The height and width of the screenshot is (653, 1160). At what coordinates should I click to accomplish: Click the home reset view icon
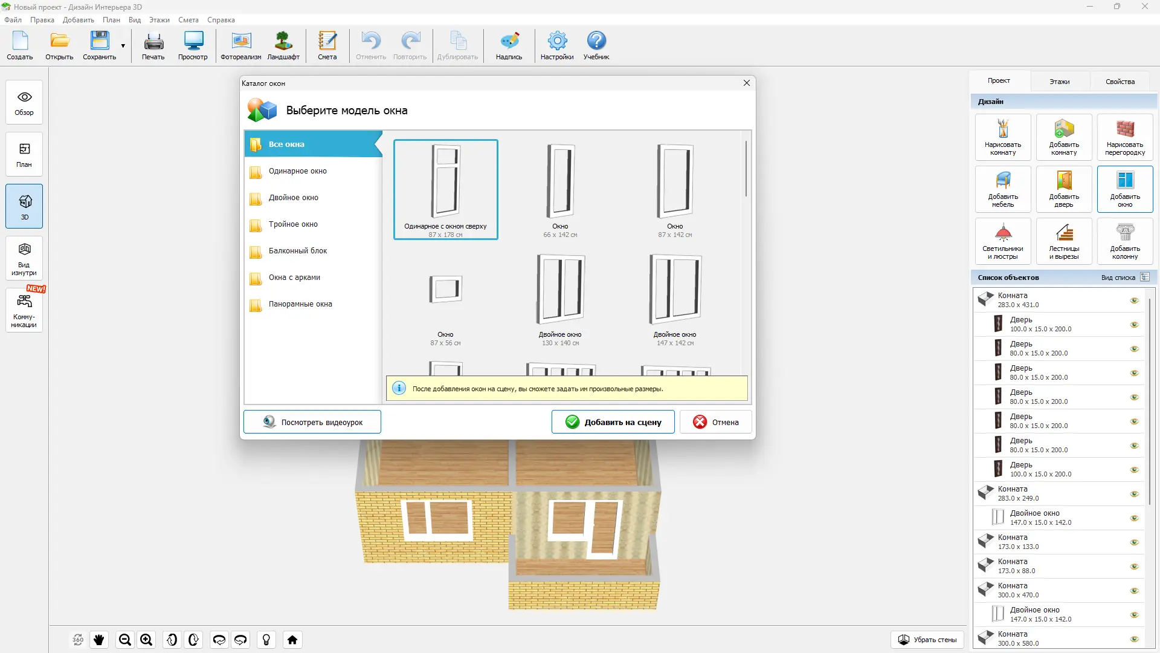pos(292,640)
